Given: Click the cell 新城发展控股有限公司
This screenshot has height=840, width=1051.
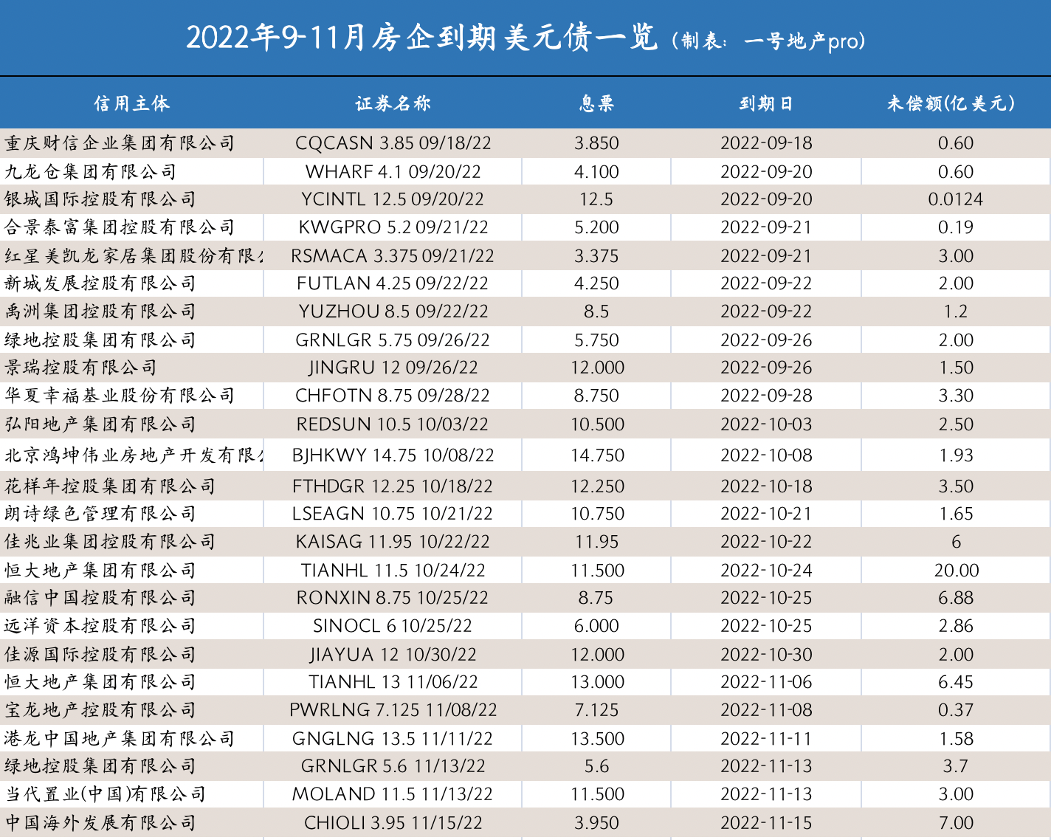Looking at the screenshot, I should coord(100,283).
